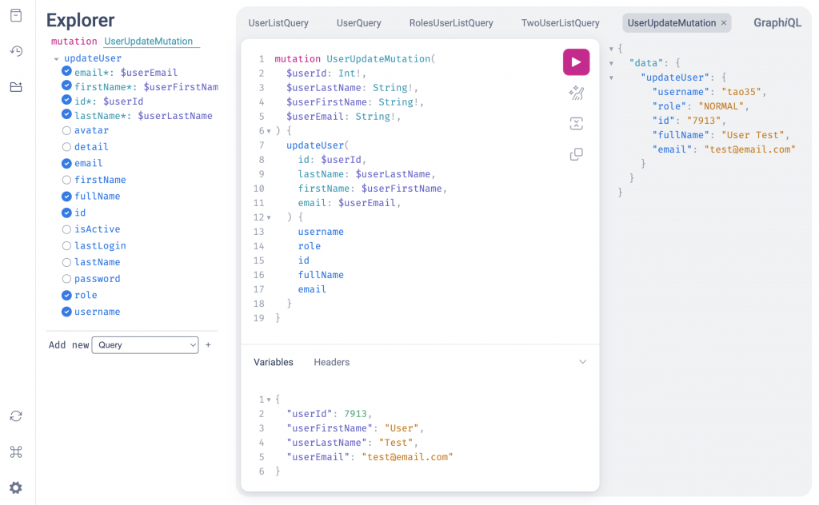Screen dimensions: 819x505
Task: Click the mutation keyword in Explorer header
Action: pyautogui.click(x=74, y=42)
